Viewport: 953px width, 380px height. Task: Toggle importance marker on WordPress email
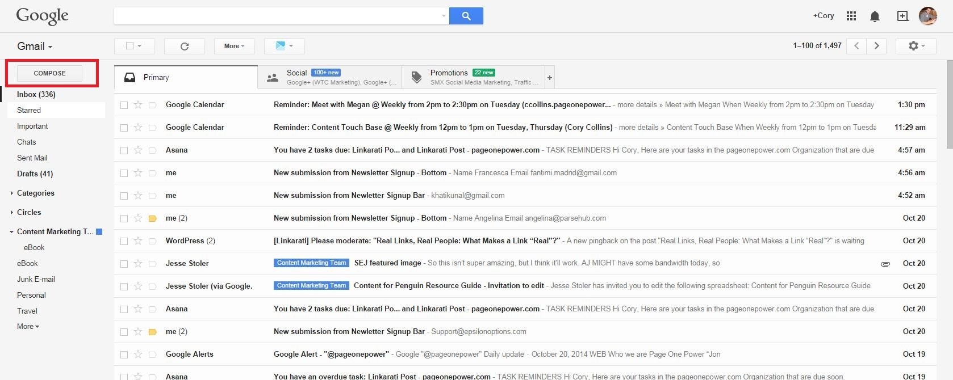[x=152, y=240]
